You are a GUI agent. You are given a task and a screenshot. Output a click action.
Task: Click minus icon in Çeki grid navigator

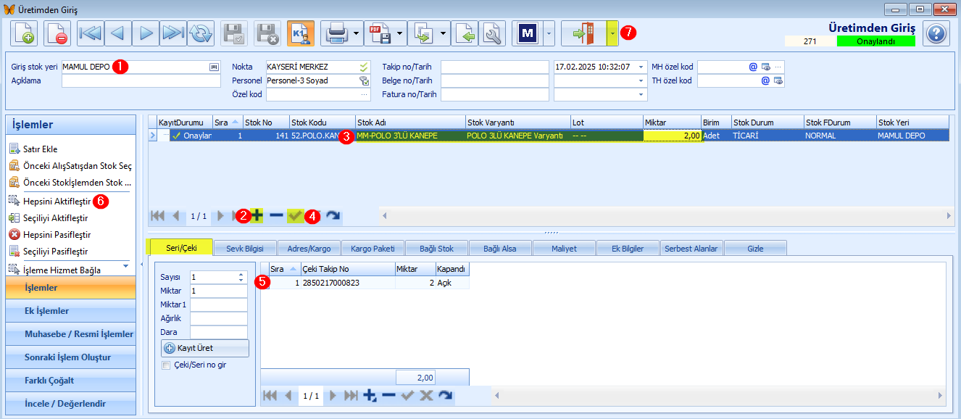(388, 395)
